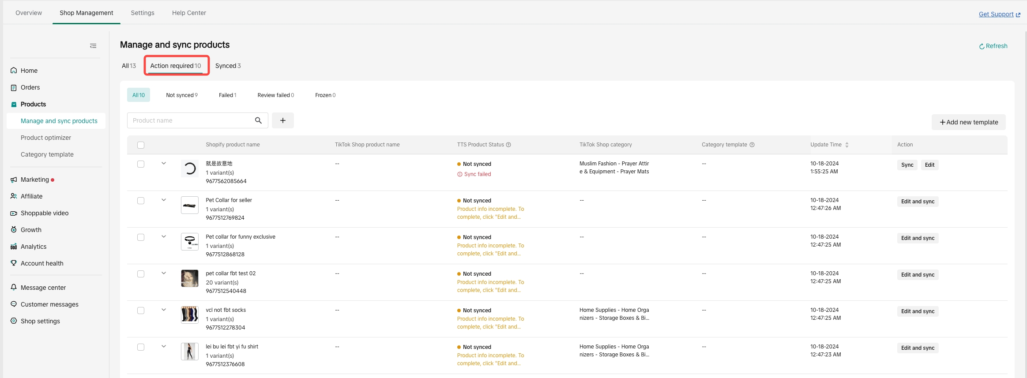Click the plus filter button beside search
Viewport: 1027px width, 378px height.
click(x=283, y=120)
